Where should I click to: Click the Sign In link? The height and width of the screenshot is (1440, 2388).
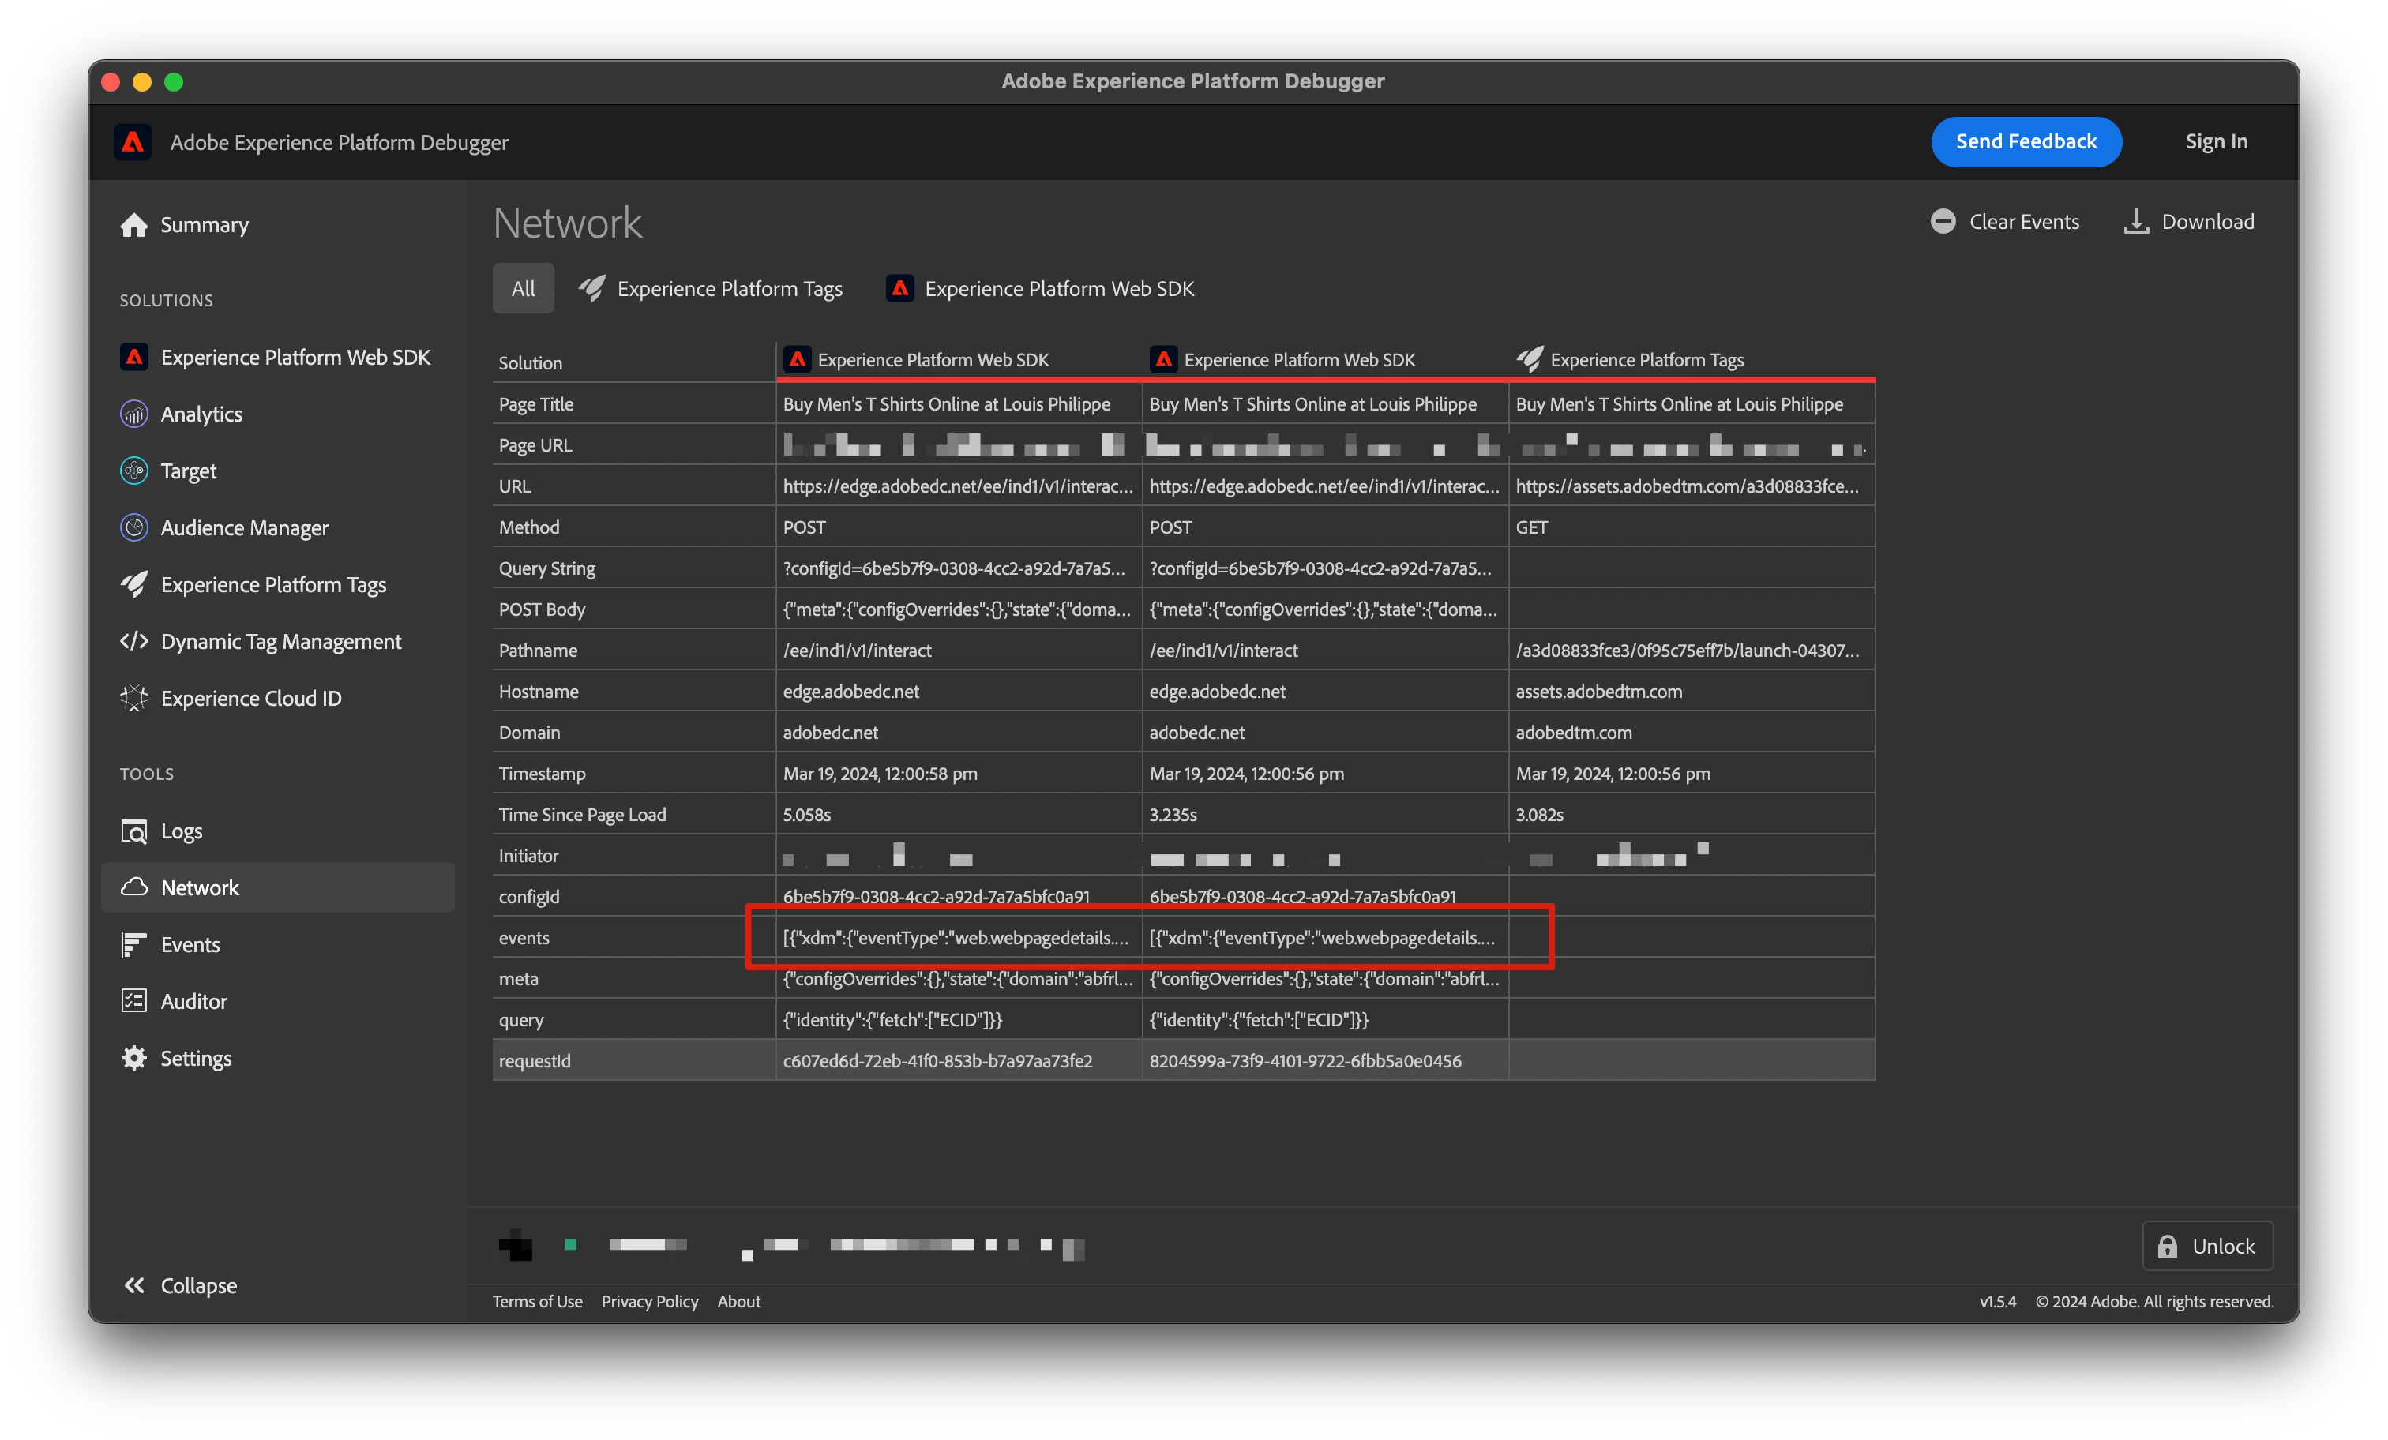(2216, 141)
